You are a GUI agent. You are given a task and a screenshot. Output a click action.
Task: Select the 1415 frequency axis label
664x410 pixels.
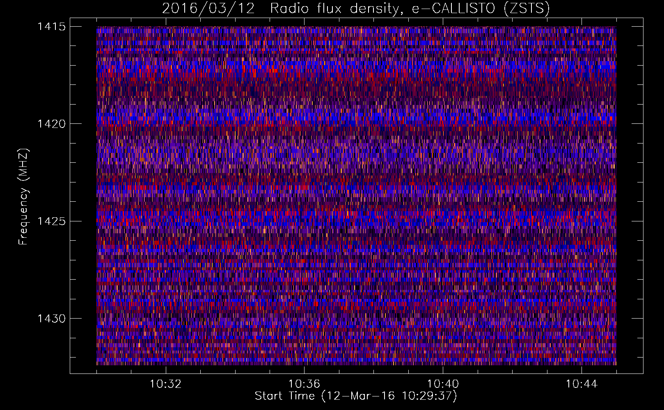pyautogui.click(x=51, y=27)
